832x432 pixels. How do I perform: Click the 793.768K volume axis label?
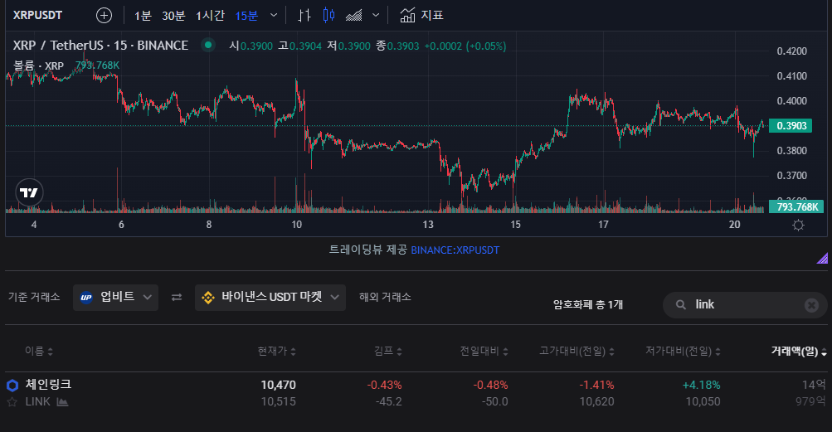point(796,207)
